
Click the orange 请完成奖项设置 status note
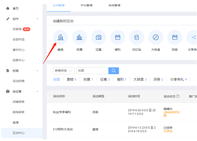point(172,114)
